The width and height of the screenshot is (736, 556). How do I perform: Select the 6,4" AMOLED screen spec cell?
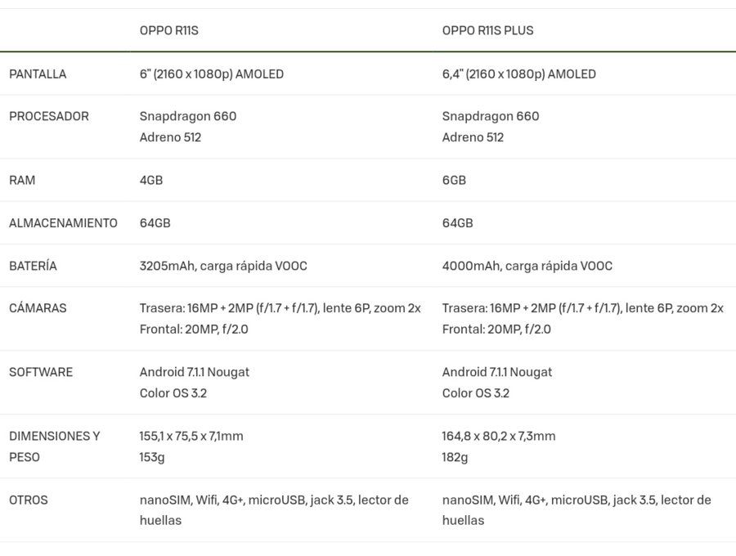(x=519, y=74)
